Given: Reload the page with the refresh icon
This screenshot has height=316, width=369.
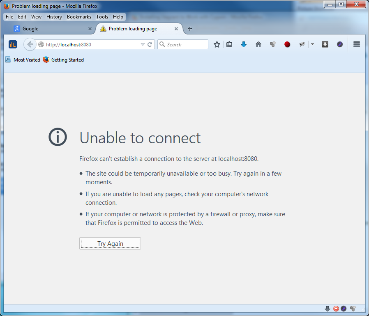Looking at the screenshot, I should coord(150,44).
